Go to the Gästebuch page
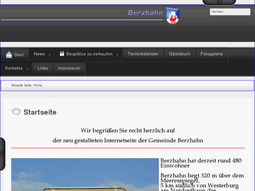 pos(179,54)
